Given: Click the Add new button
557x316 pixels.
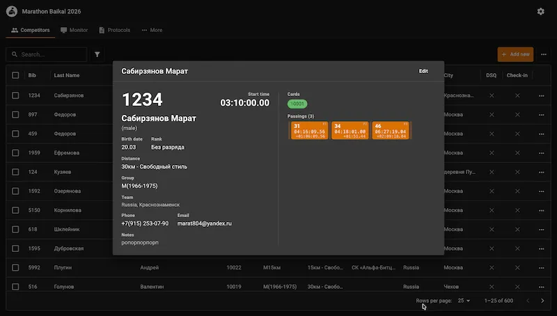Looking at the screenshot, I should (x=515, y=54).
